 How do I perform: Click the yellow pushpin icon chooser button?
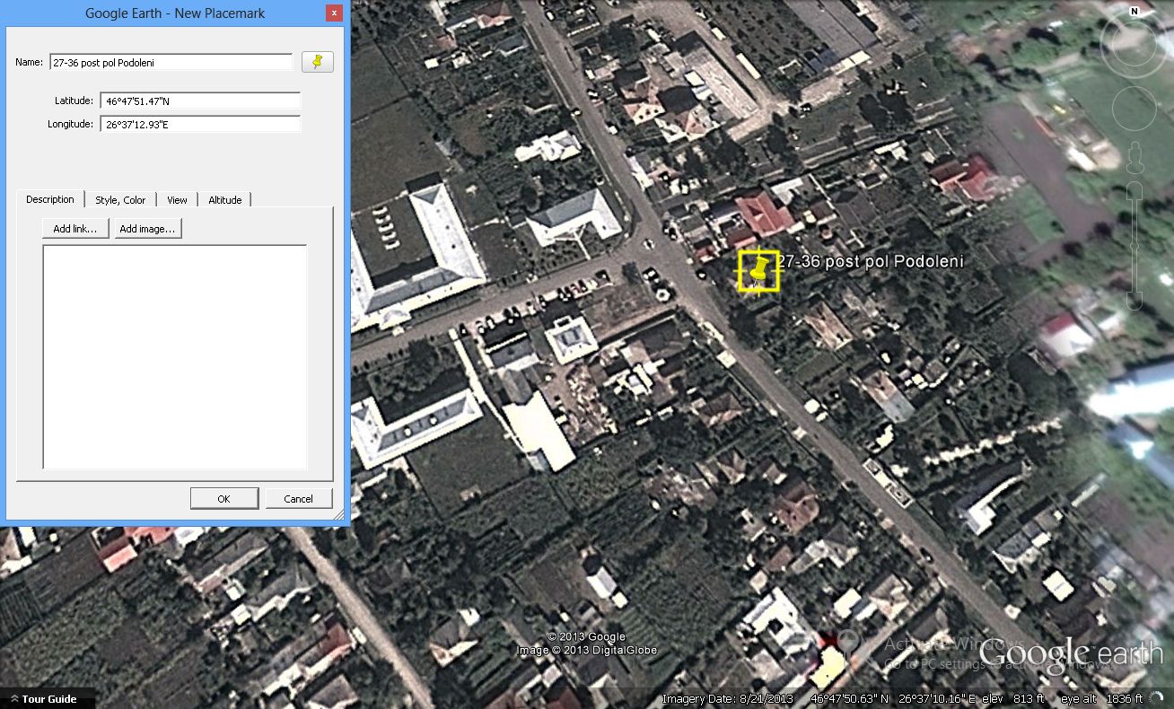point(317,62)
